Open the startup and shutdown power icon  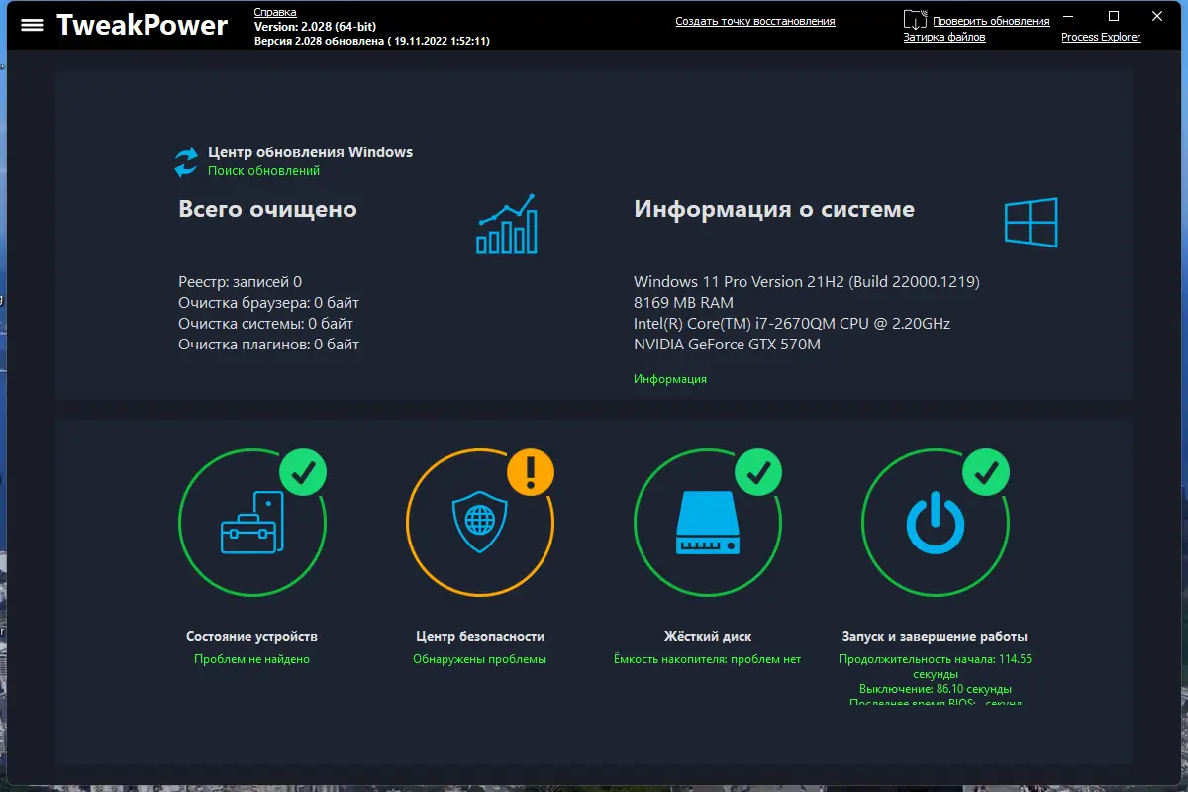pyautogui.click(x=936, y=523)
